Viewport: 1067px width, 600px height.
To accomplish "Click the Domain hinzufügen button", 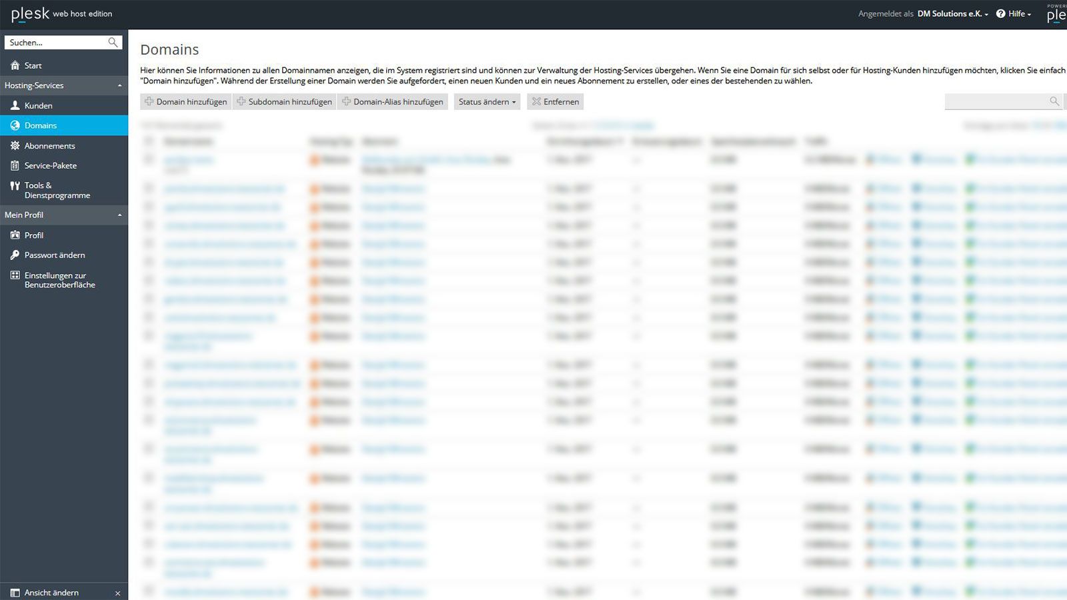I will click(x=185, y=101).
